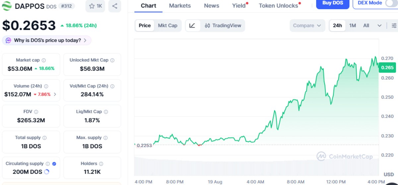The width and height of the screenshot is (398, 185).
Task: Click the $53.06M market cap value
Action: tap(20, 69)
